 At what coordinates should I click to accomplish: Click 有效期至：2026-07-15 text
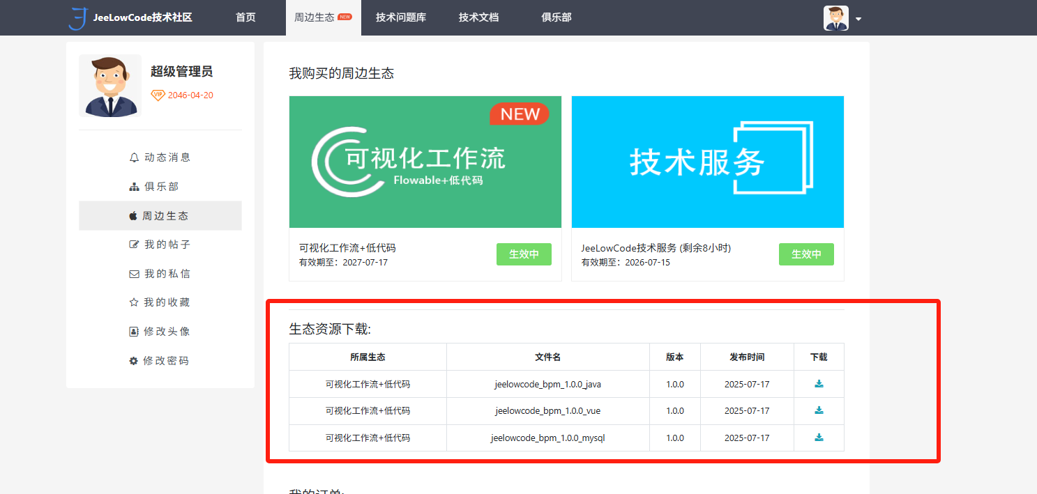tap(626, 263)
